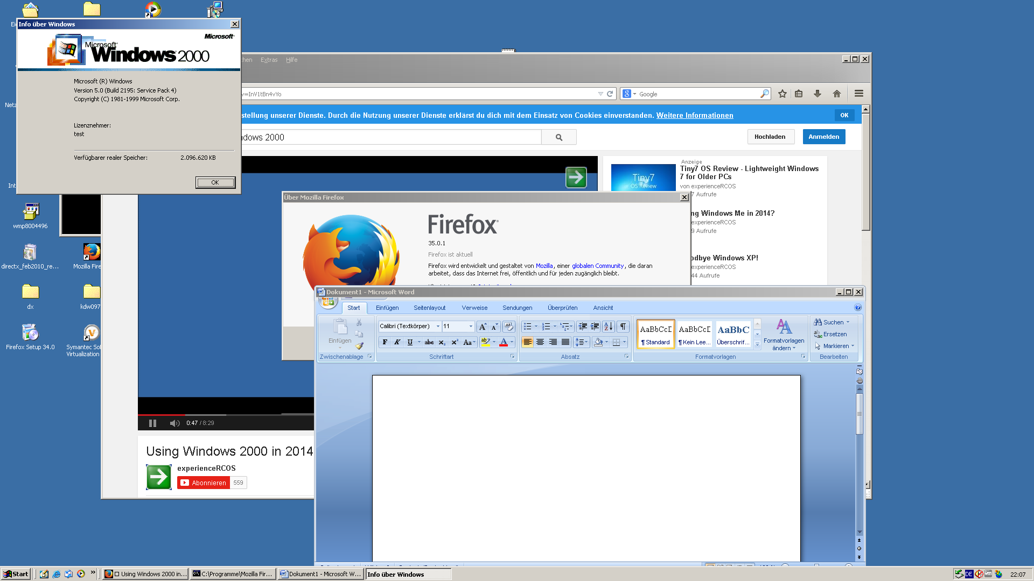Expand the Suchen dropdown in Word

coord(848,322)
